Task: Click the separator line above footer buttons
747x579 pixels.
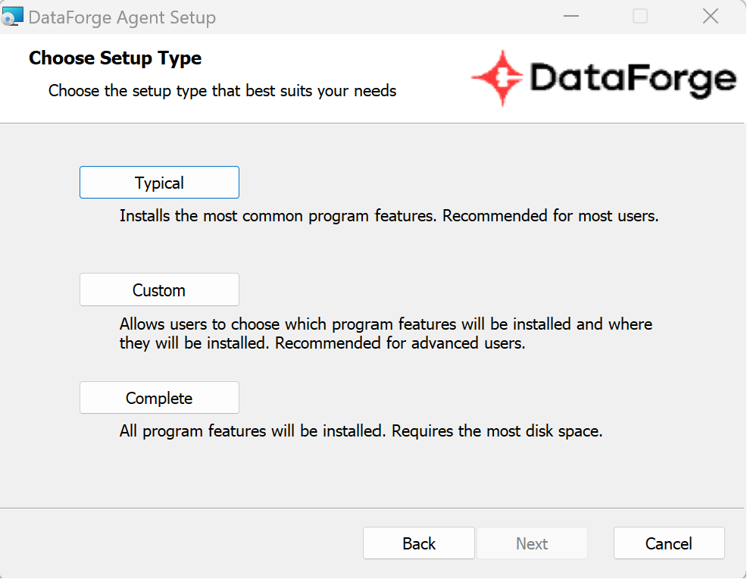Action: pos(371,508)
